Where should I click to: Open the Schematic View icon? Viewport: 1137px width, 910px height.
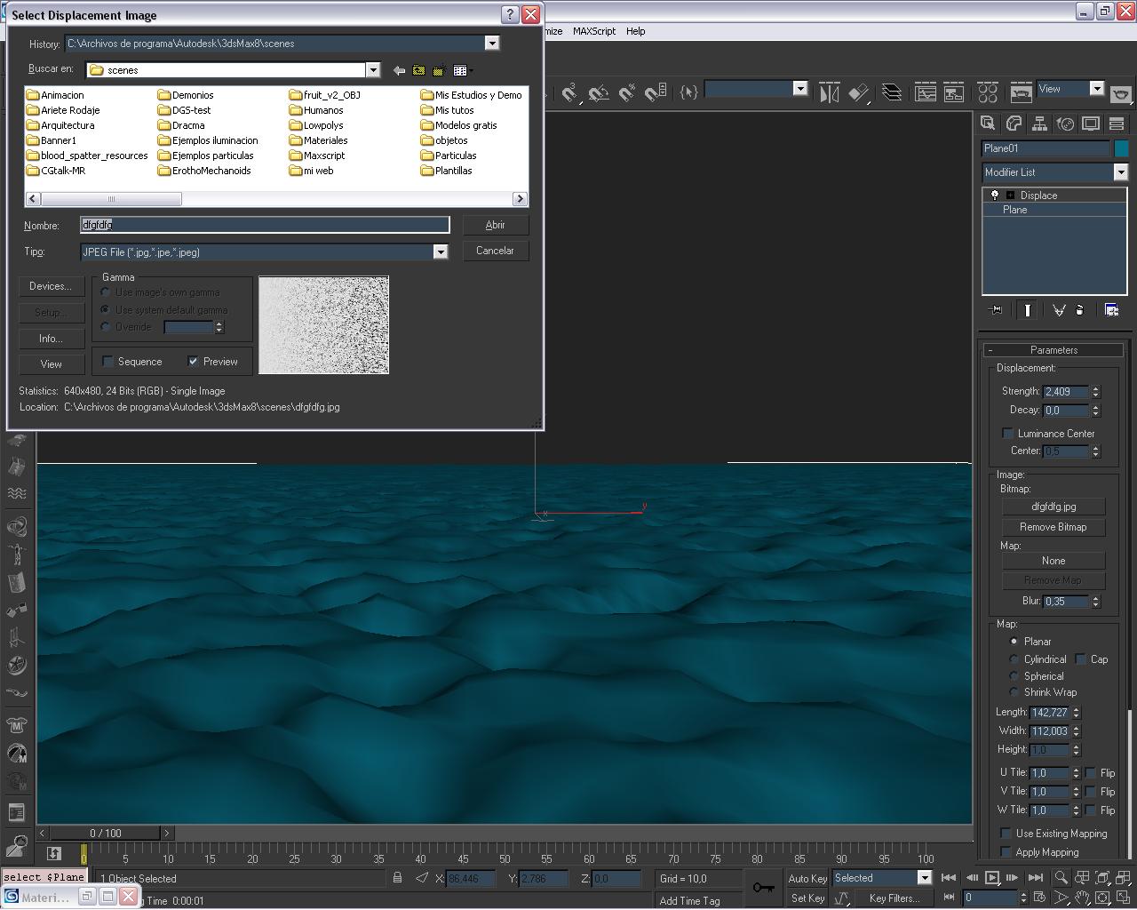pos(954,92)
